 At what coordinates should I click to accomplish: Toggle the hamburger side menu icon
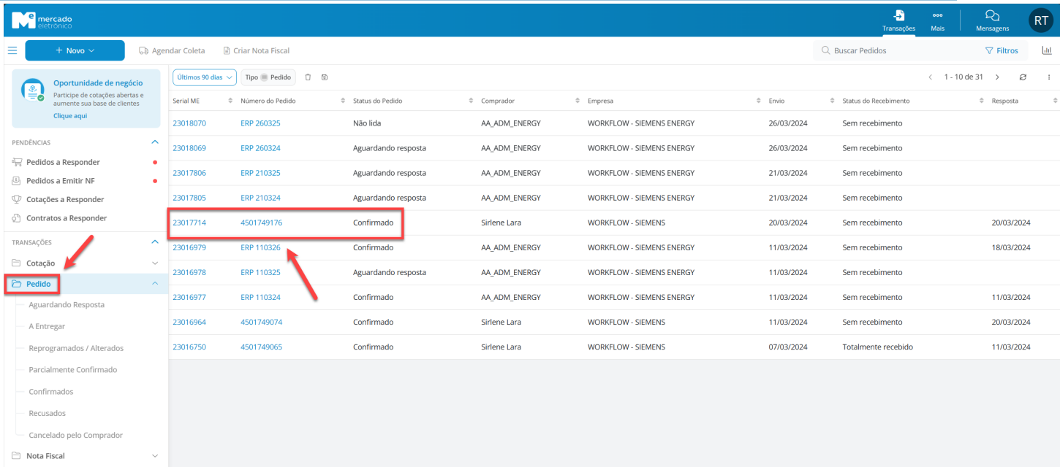[x=12, y=50]
